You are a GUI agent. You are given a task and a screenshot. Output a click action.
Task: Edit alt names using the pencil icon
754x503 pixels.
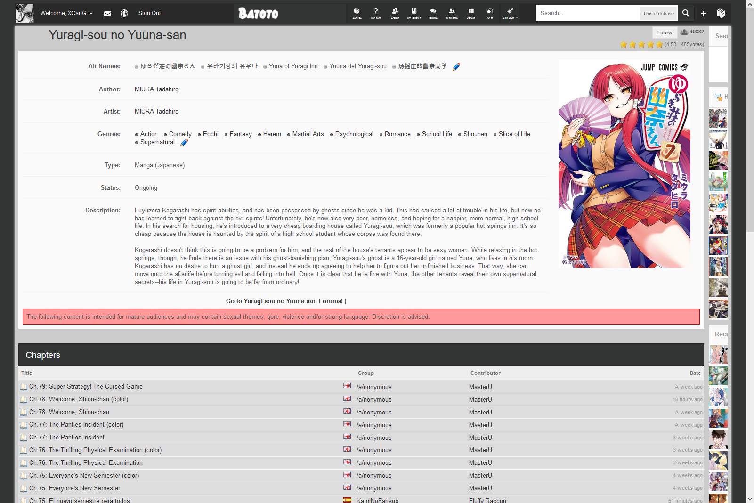pos(455,66)
